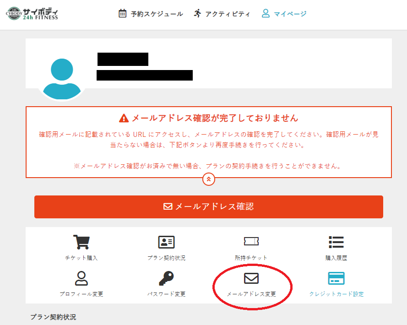Click the Cybody 24h Fitness logo
407x325 pixels.
tap(32, 14)
